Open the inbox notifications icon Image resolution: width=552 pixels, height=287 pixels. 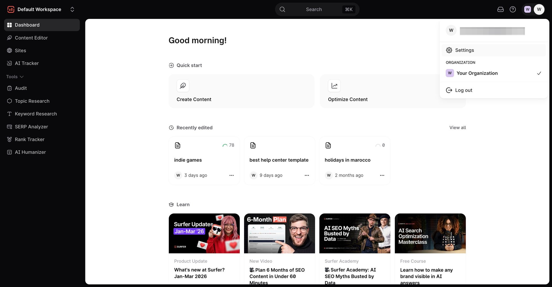click(x=500, y=9)
